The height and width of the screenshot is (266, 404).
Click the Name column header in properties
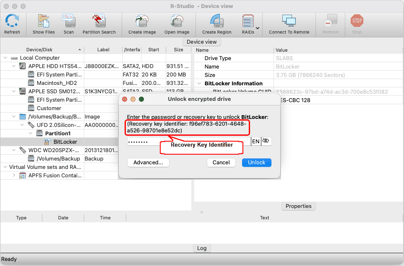point(202,50)
